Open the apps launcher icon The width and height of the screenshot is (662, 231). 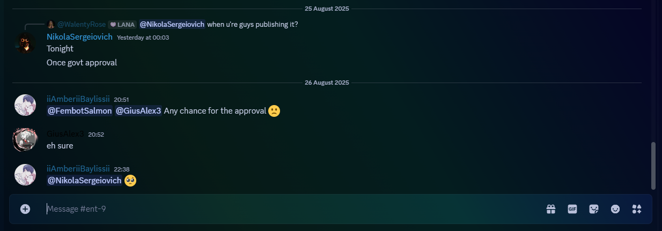click(x=637, y=209)
